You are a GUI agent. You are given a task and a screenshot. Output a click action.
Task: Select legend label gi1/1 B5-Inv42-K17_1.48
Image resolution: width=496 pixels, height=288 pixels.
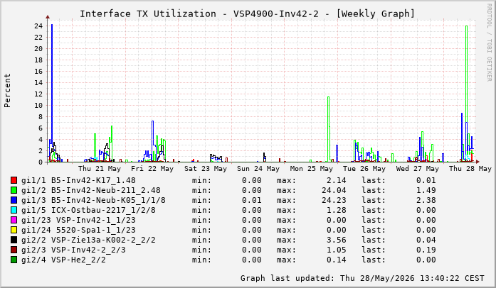tap(78, 180)
